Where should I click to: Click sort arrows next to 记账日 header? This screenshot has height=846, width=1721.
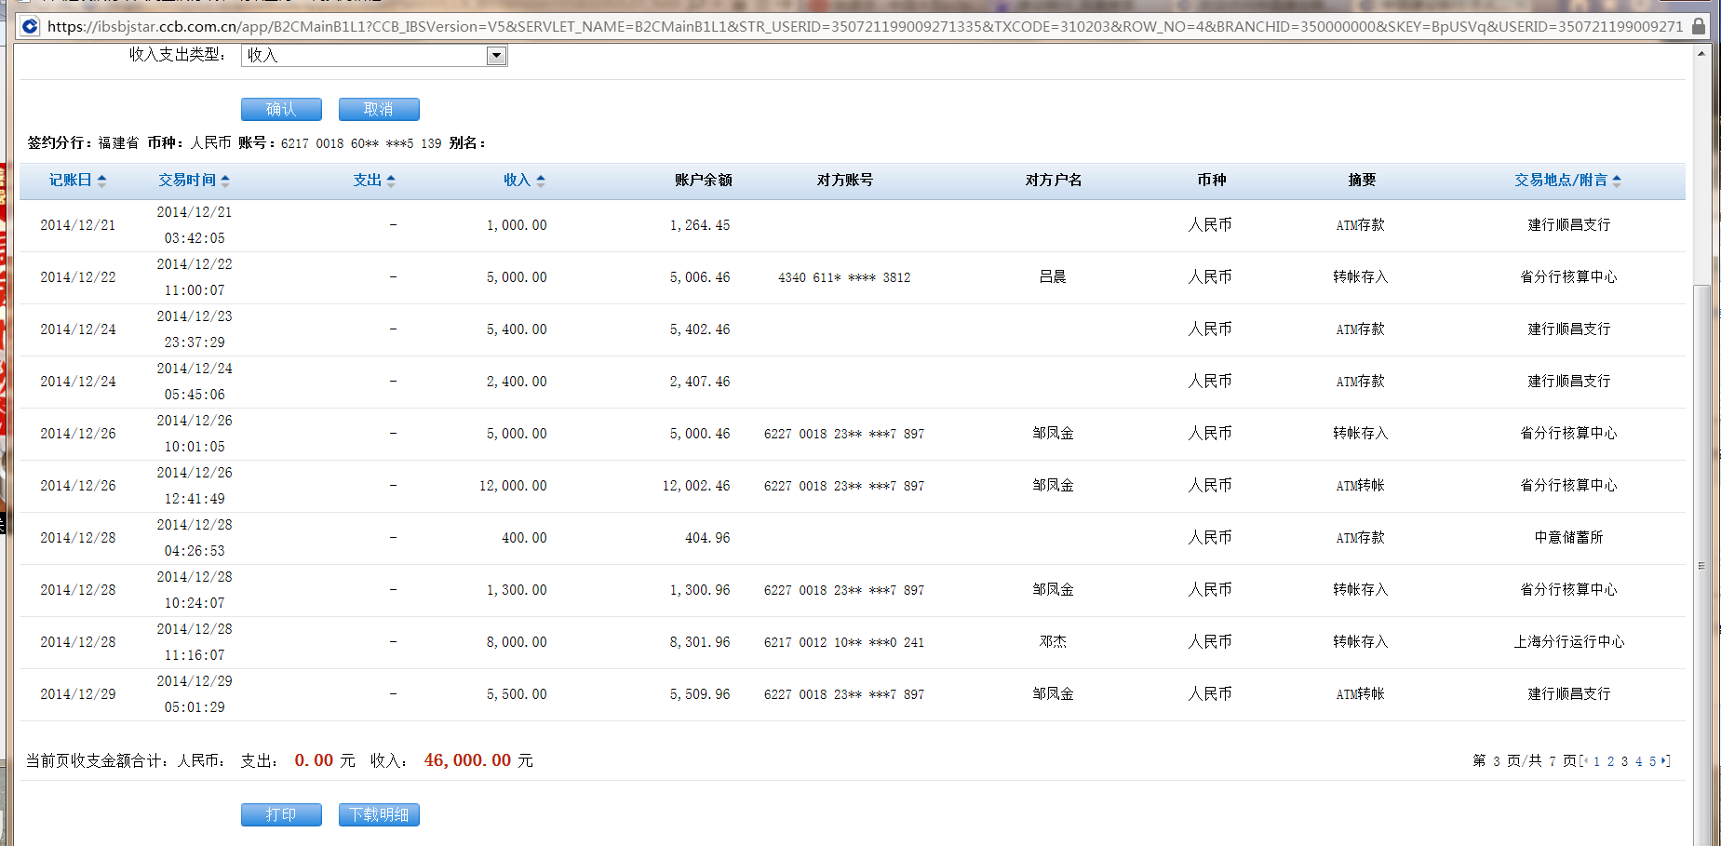101,181
